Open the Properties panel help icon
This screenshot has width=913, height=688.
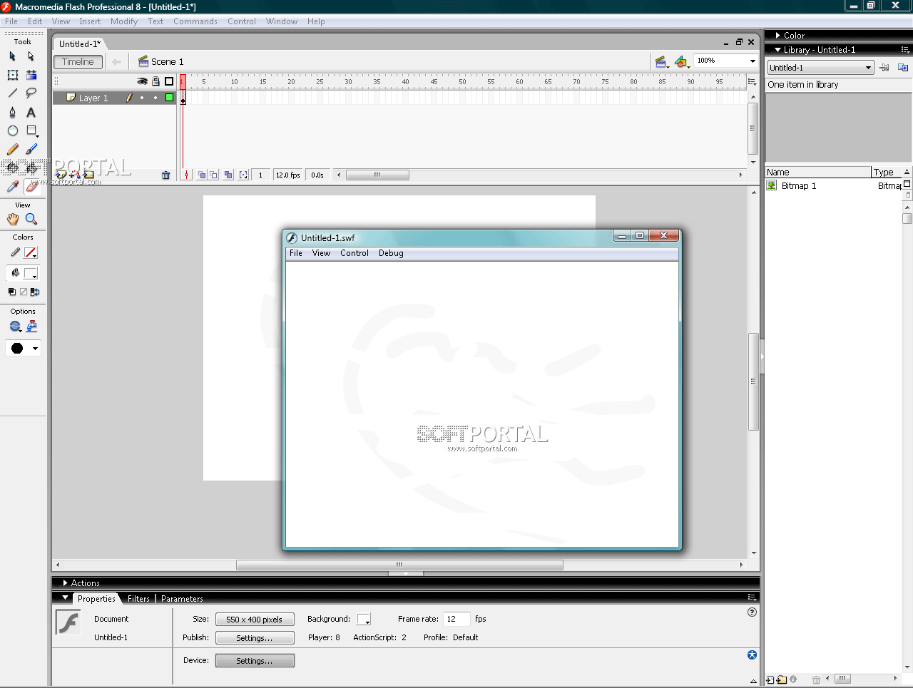pos(752,612)
